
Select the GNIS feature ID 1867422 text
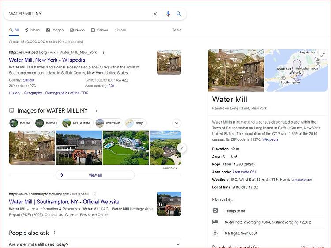[x=107, y=80]
